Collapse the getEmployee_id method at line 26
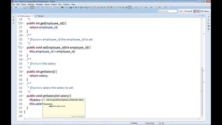The height and width of the screenshot is (125, 222). coord(23,23)
